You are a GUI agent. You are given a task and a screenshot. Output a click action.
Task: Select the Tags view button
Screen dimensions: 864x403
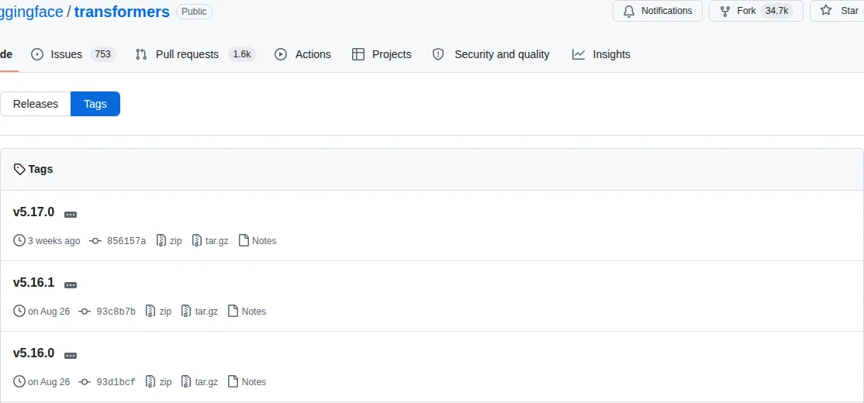pyautogui.click(x=95, y=104)
